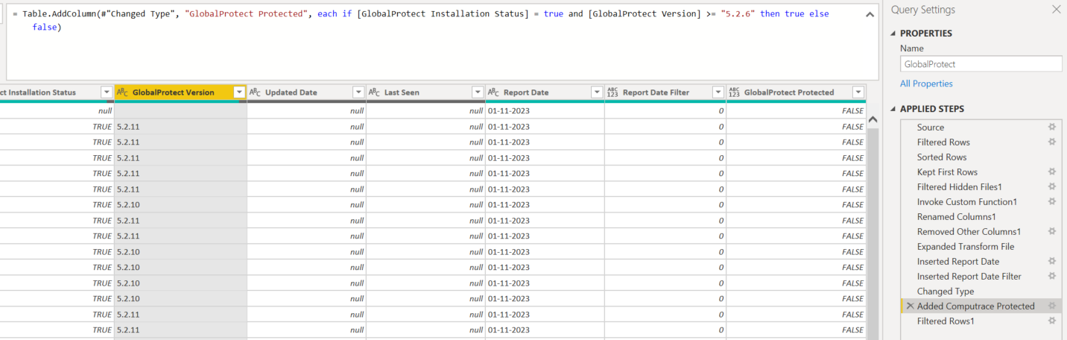This screenshot has width=1067, height=340.
Task: Open filter dropdown for Installation Status column
Action: [x=106, y=92]
